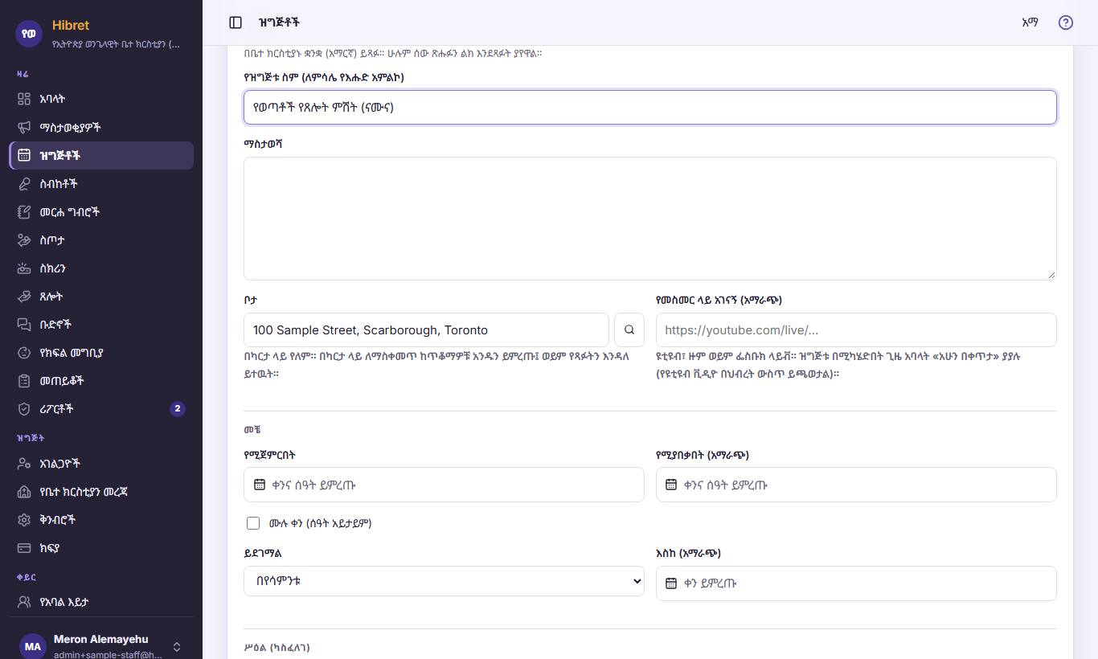Pick an end date in የሚያበቃበት

[x=856, y=485]
